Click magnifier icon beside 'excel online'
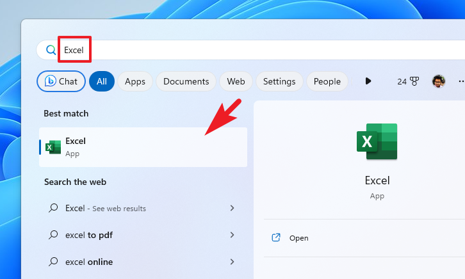This screenshot has width=465, height=279. pyautogui.click(x=53, y=262)
